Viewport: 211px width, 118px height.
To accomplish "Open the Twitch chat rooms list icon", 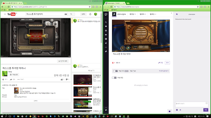I will coord(177,14).
